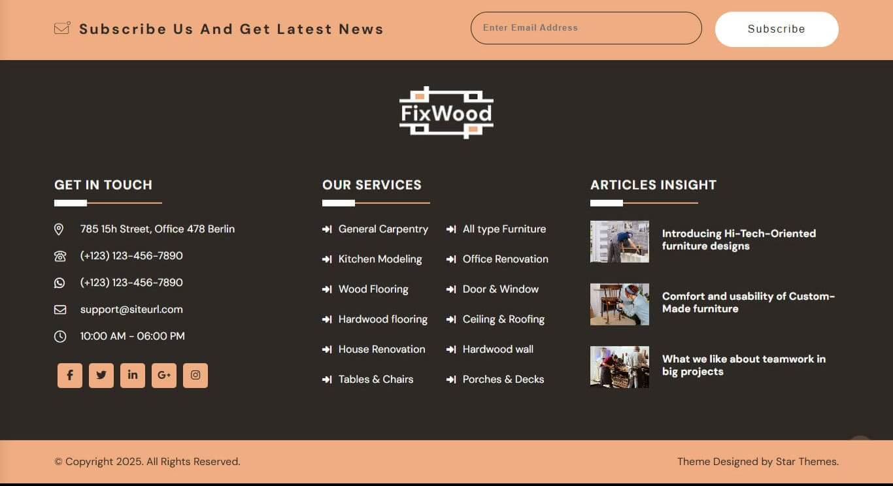Open the Google Plus social icon
893x486 pixels.
pyautogui.click(x=164, y=376)
